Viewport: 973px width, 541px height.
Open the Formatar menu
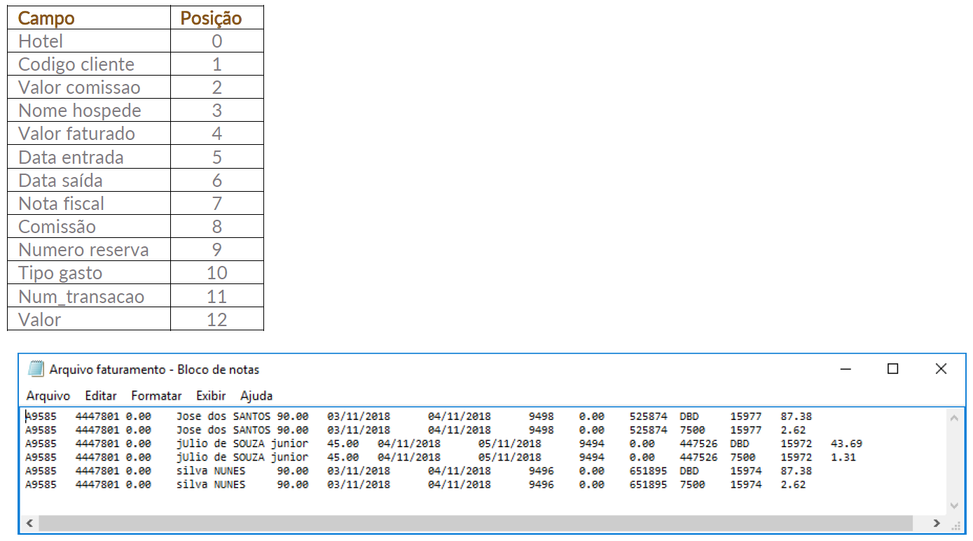tap(156, 396)
